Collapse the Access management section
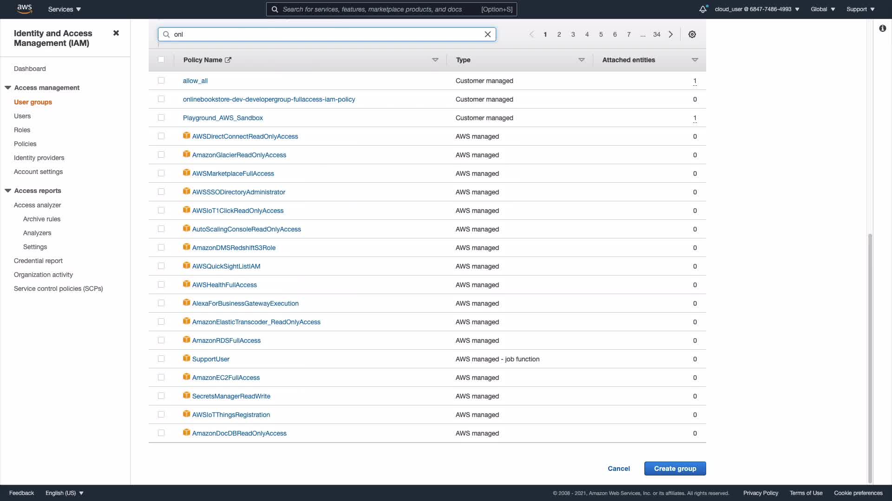892x501 pixels. pyautogui.click(x=8, y=88)
